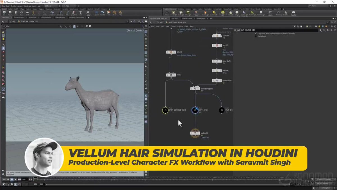Select the Grid shelf tool
337x190 pixels.
(28, 13)
